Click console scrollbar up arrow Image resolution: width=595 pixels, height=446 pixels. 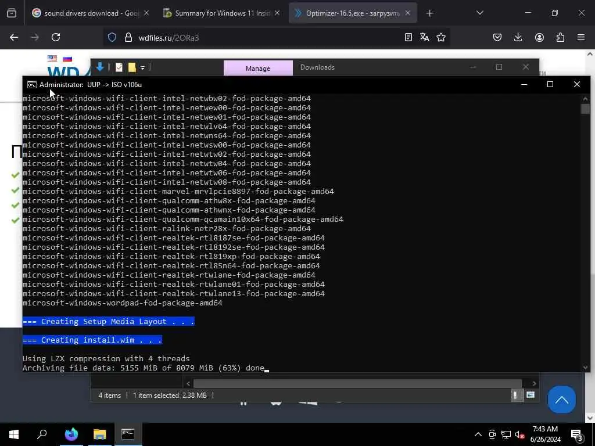[x=585, y=99]
